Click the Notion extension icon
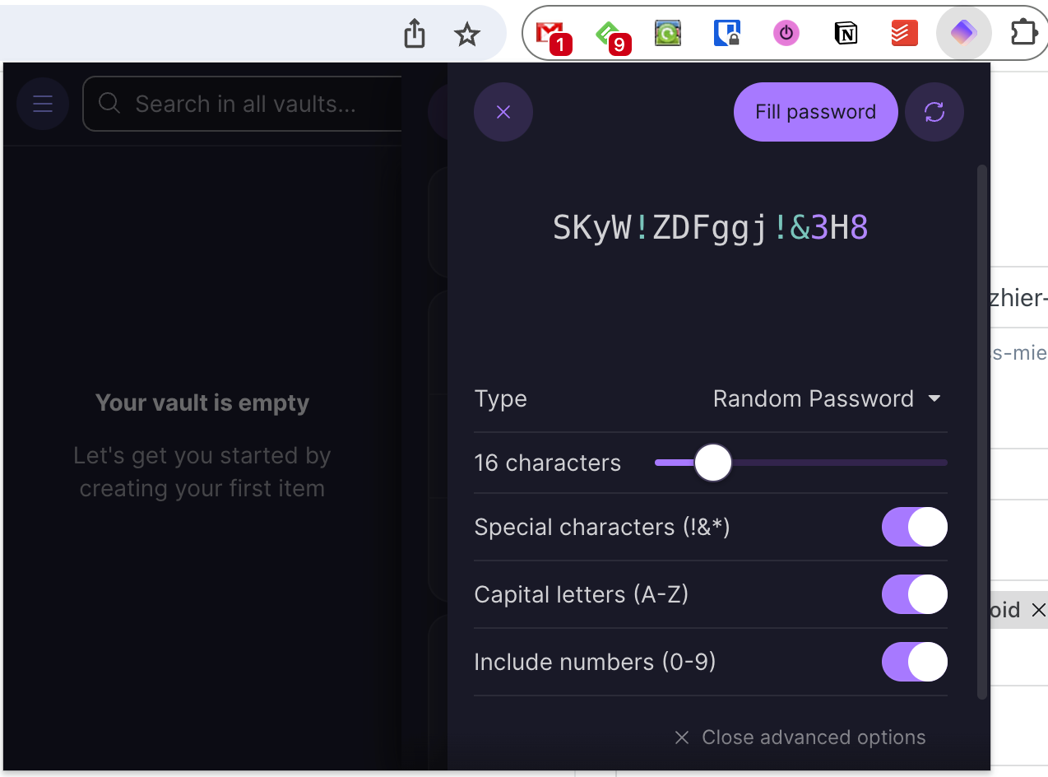The height and width of the screenshot is (777, 1048). click(846, 33)
